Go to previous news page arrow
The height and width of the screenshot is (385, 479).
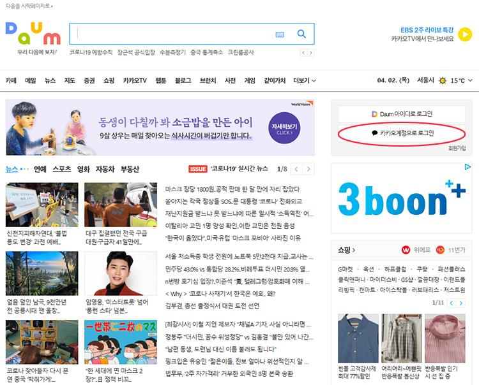pos(296,169)
